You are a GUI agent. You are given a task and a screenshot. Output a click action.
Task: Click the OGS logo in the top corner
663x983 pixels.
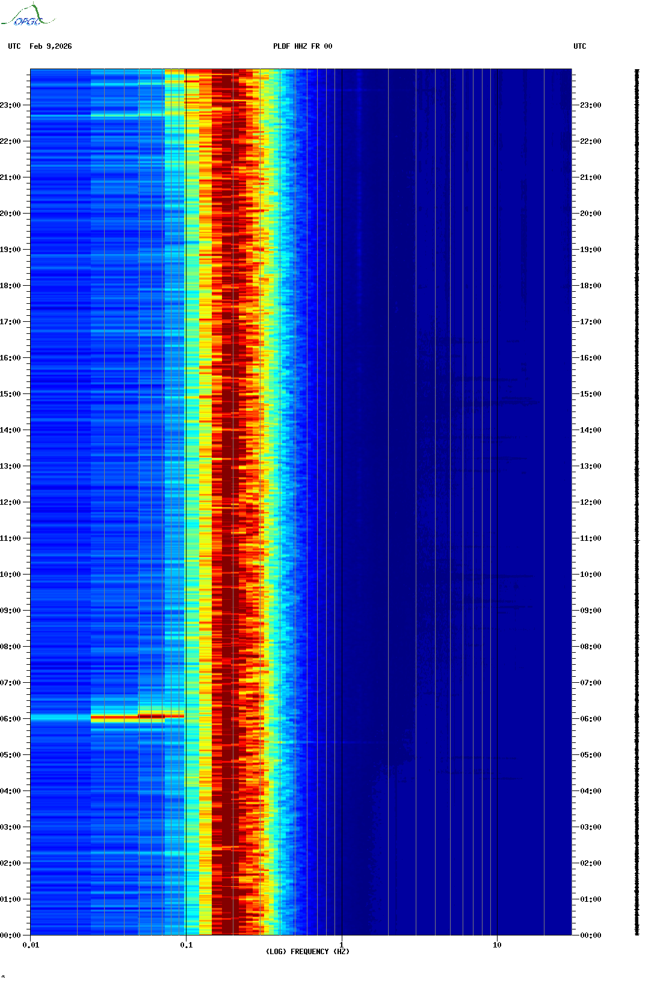[x=27, y=16]
